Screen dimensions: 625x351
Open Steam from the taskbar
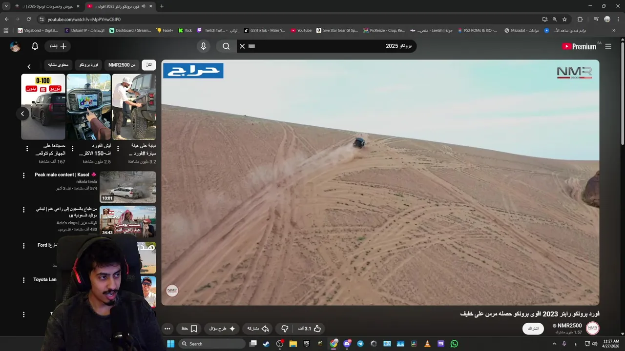click(x=266, y=344)
